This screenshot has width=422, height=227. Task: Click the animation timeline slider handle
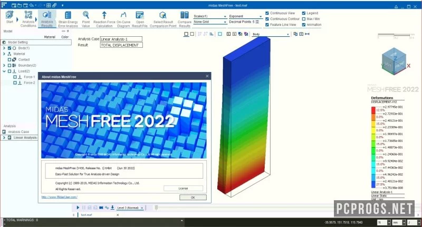coord(156,208)
